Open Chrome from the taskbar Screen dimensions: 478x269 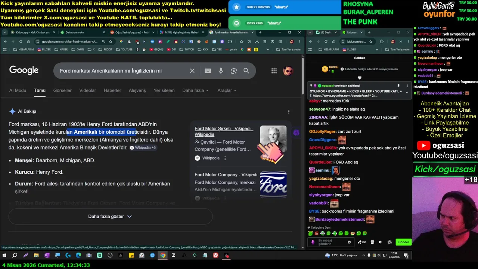coord(163,256)
